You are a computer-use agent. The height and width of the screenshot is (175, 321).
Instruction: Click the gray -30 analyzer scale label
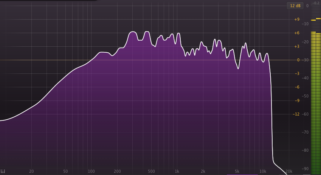[305, 60]
